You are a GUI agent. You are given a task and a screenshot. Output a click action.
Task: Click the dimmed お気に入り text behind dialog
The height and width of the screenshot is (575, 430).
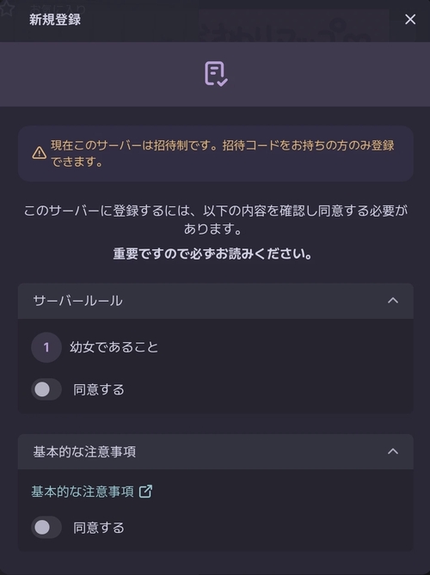(x=58, y=8)
